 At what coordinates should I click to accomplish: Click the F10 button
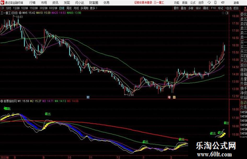click(213, 8)
